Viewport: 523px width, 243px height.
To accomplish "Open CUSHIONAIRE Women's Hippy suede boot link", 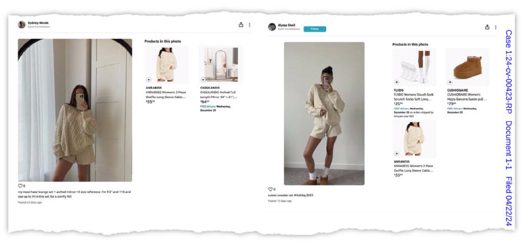I will coord(467,97).
